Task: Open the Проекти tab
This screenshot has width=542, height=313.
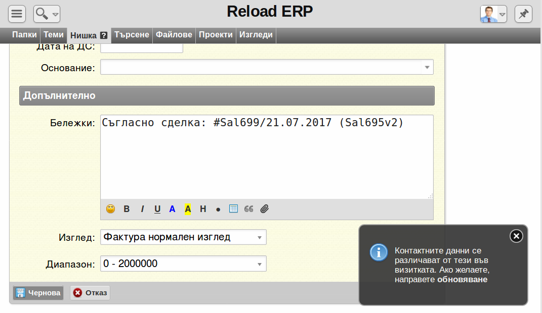Action: [216, 35]
